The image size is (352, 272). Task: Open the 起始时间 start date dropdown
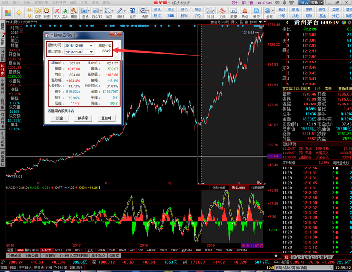click(x=91, y=46)
